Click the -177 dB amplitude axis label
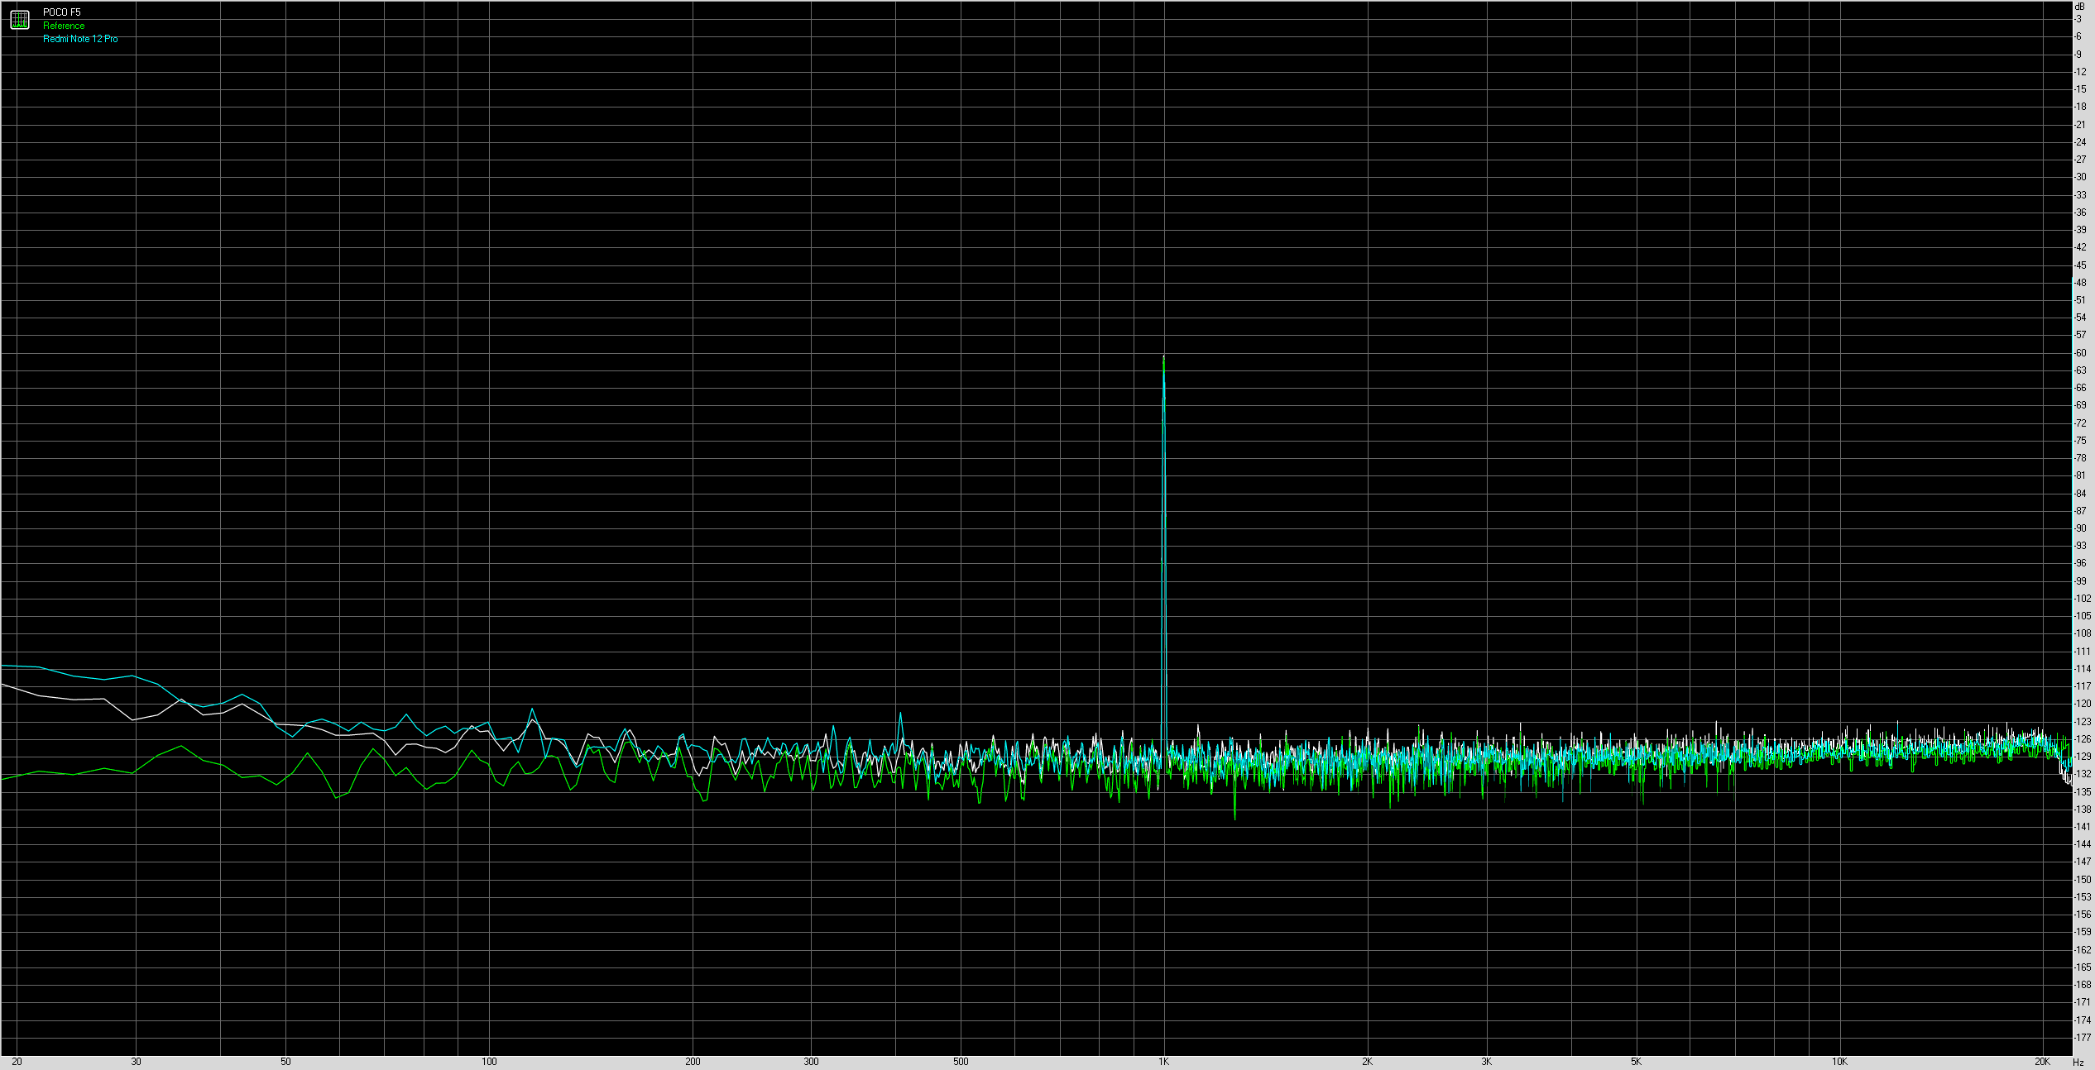The image size is (2095, 1070). pos(2082,1038)
